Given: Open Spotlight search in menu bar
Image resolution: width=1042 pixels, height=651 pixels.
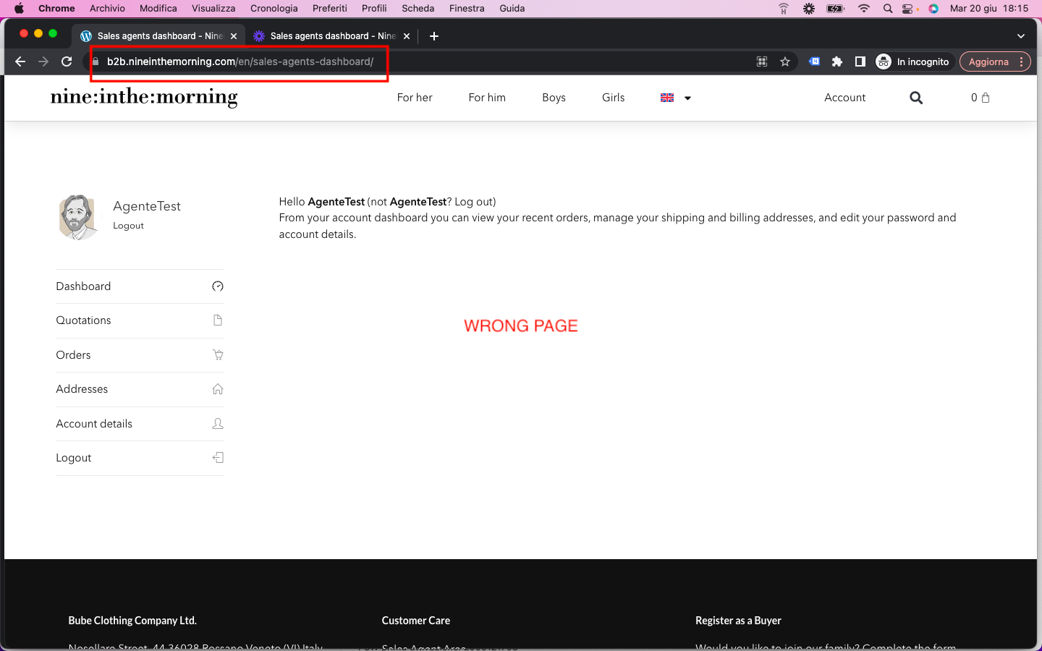Looking at the screenshot, I should (x=888, y=9).
